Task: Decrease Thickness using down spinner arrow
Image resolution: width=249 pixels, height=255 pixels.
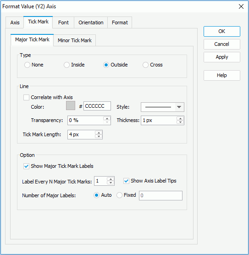Action: click(x=180, y=122)
